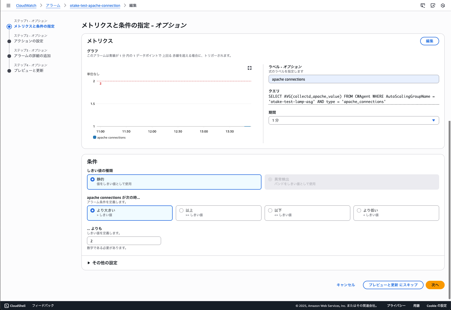The height and width of the screenshot is (310, 451).
Task: Jump to プレビューと更新 step in sidebar
Action: [x=29, y=71]
